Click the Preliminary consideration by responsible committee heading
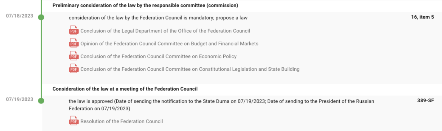The height and width of the screenshot is (131, 442). [x=145, y=6]
